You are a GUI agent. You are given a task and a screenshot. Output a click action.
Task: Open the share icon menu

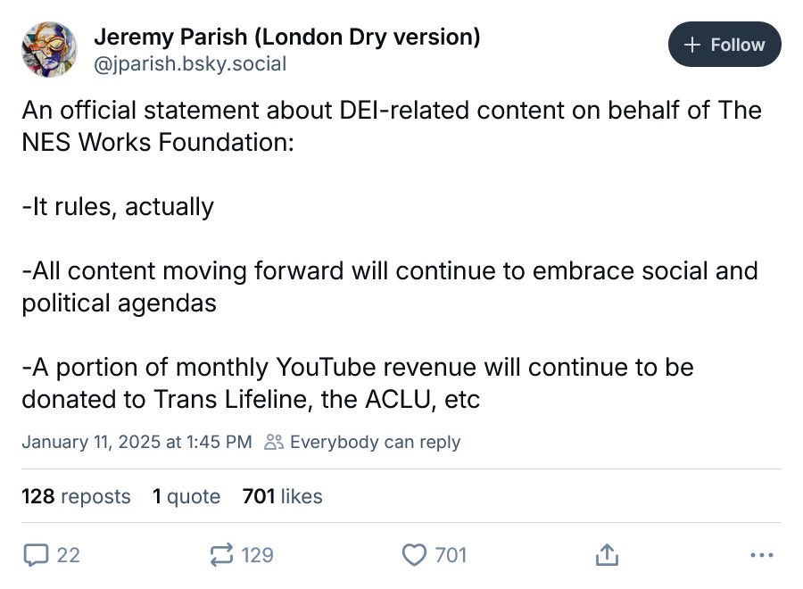607,555
